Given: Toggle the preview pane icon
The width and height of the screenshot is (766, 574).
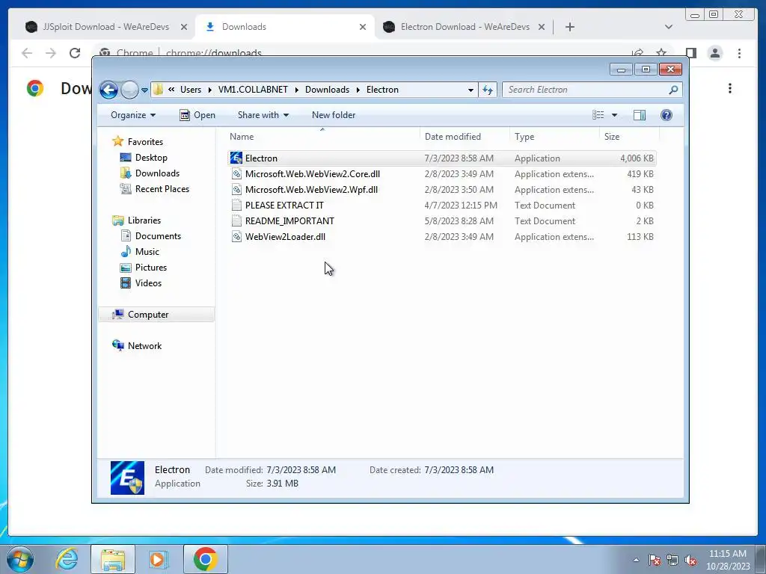Looking at the screenshot, I should tap(640, 115).
